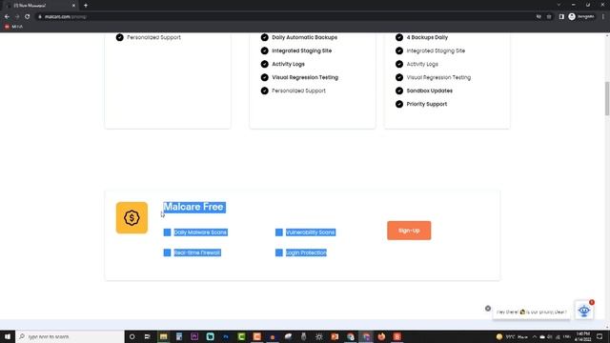This screenshot has width=610, height=343.
Task: Click Priority Support text
Action: tap(427, 104)
